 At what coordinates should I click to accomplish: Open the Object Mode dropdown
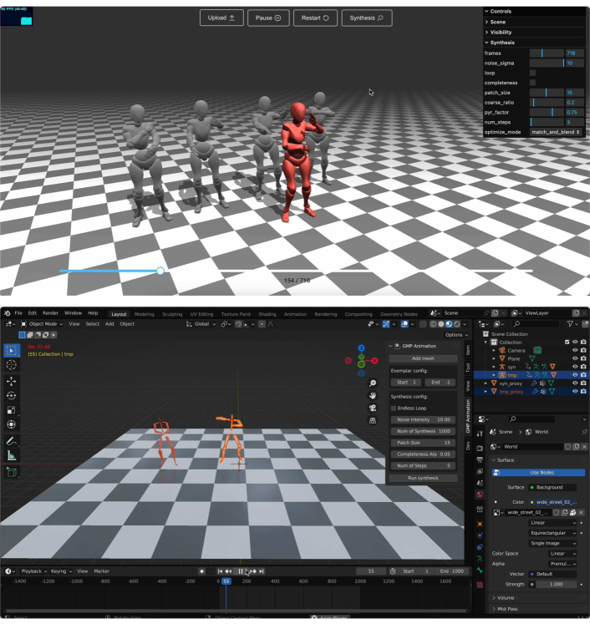[x=42, y=323]
